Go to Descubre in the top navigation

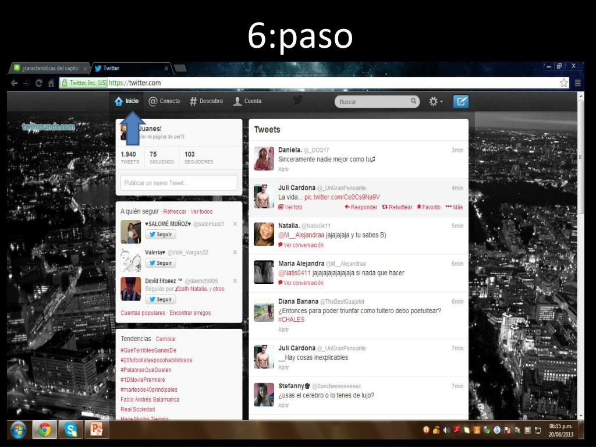click(x=207, y=101)
